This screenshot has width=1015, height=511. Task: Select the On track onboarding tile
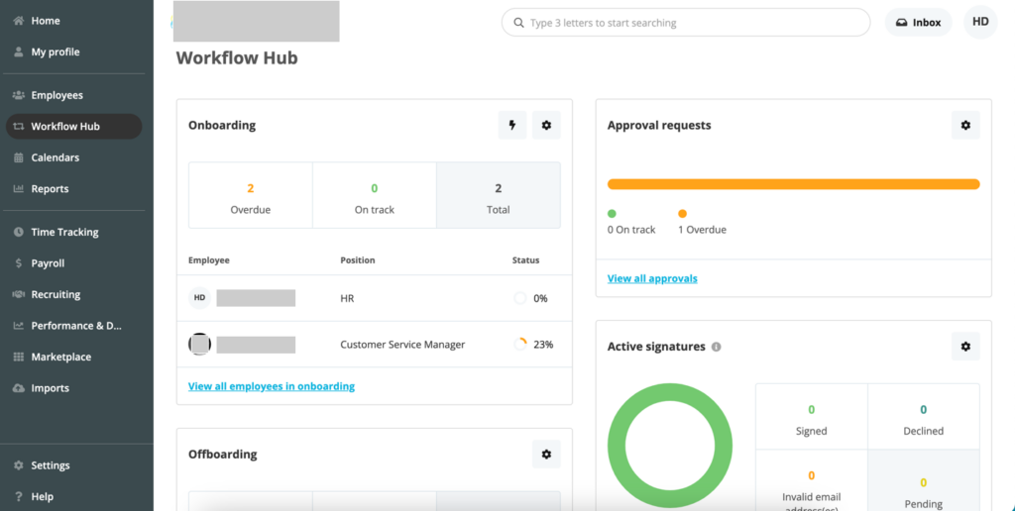tap(375, 196)
